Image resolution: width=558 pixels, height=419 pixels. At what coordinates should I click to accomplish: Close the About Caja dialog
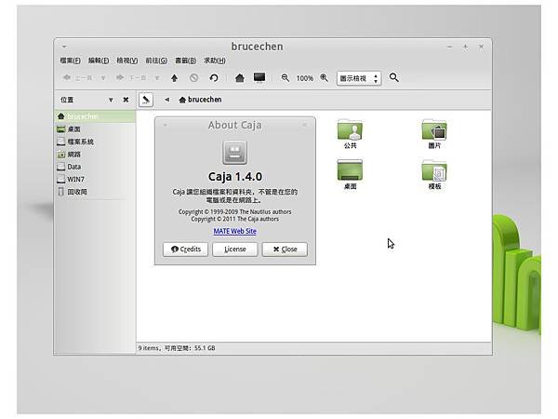tap(285, 249)
